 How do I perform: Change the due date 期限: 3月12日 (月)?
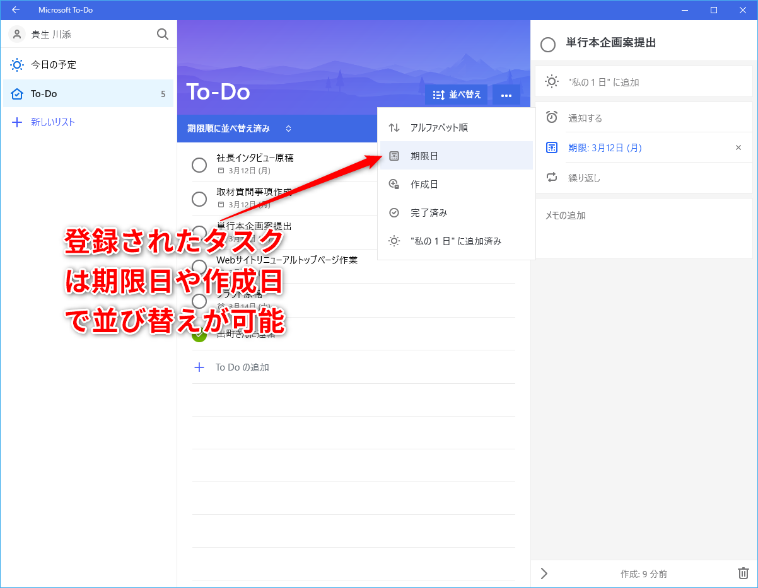pos(605,147)
